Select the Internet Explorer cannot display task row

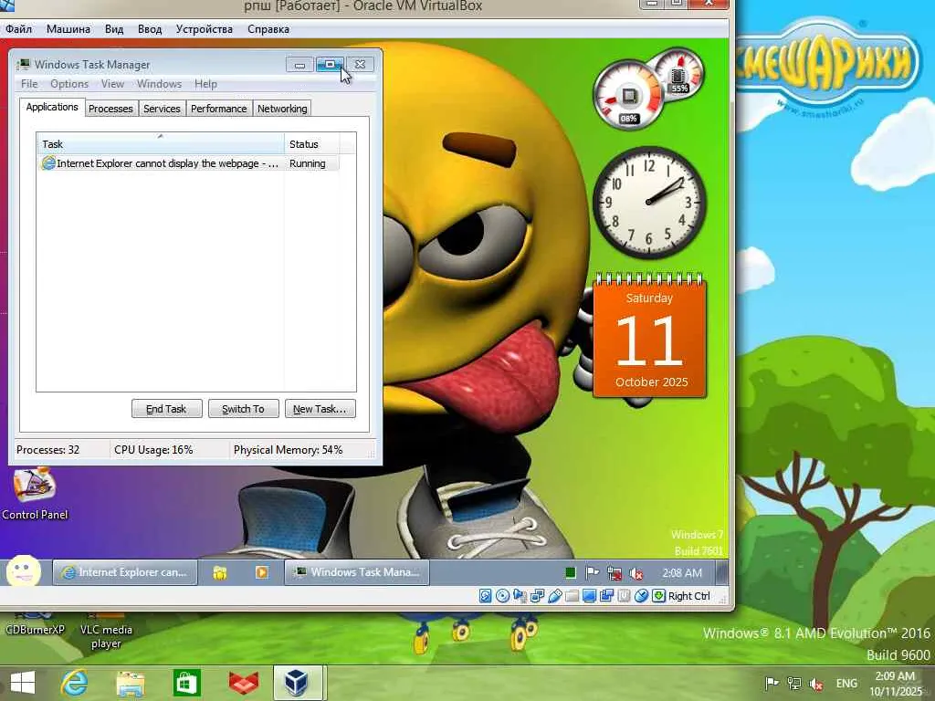tap(188, 163)
